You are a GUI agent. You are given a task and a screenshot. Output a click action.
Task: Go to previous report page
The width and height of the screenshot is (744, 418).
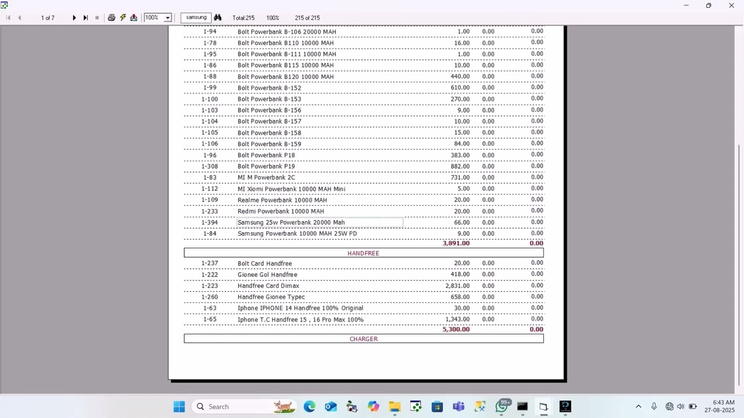19,18
